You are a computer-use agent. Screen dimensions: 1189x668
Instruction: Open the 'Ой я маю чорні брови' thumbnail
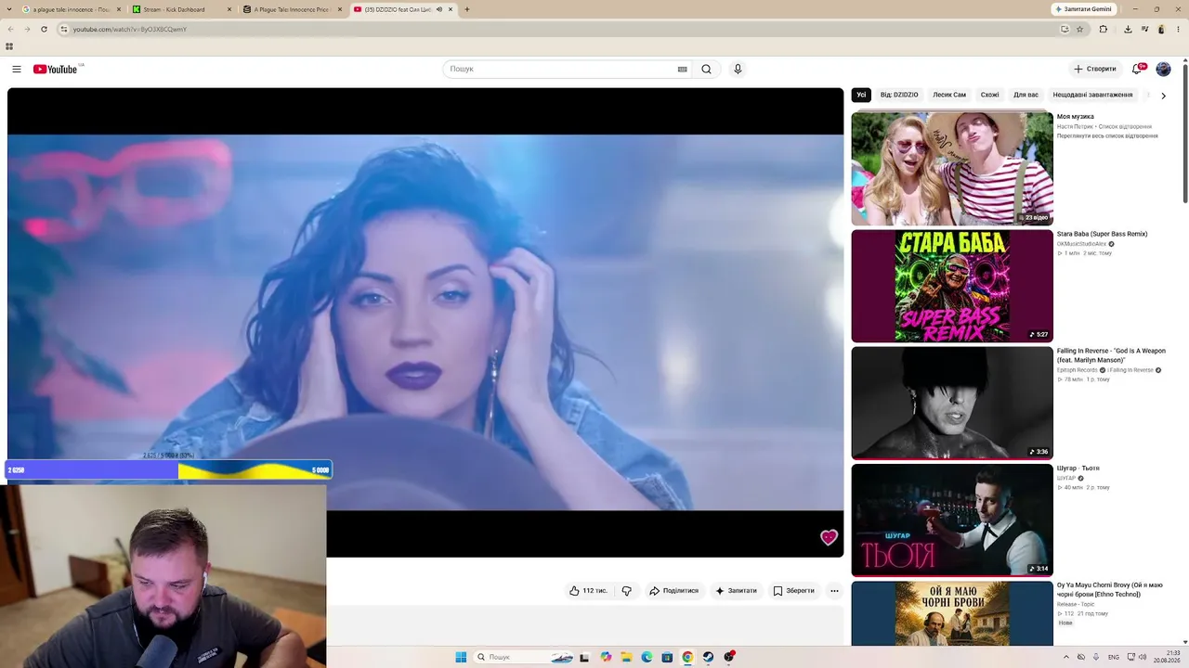click(x=952, y=613)
